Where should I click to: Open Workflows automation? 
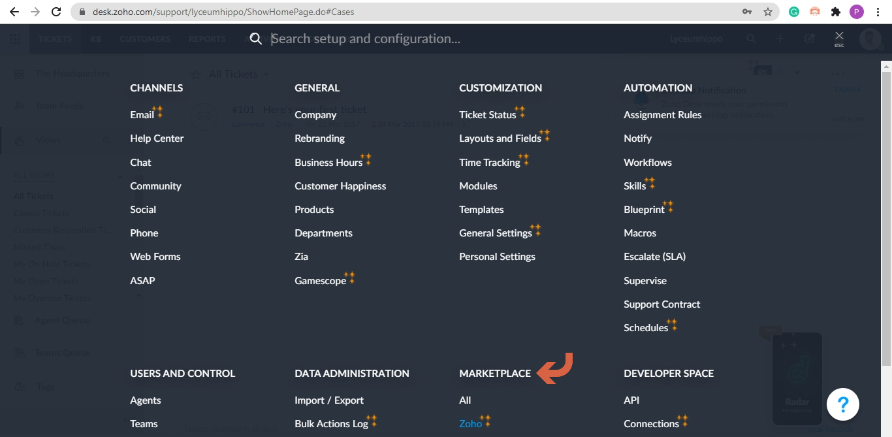pyautogui.click(x=648, y=162)
